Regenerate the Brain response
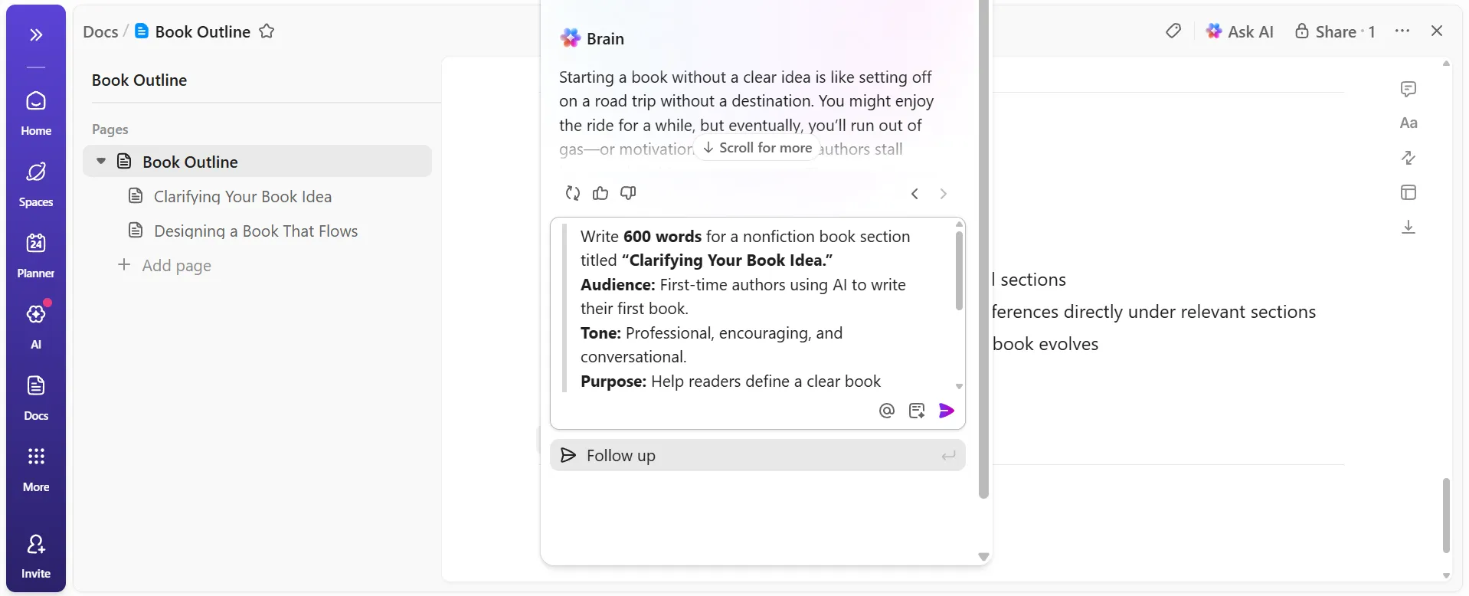1469x596 pixels. [572, 193]
